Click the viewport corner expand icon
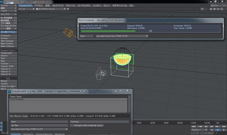 tap(225, 9)
